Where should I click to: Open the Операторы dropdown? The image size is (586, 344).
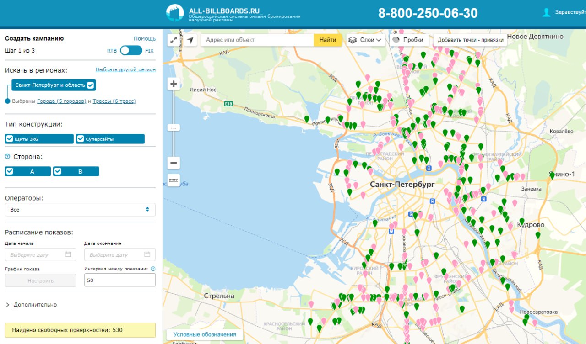[80, 210]
